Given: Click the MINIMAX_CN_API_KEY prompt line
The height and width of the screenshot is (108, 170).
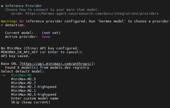Looking at the screenshot, I should pyautogui.click(x=42, y=52).
